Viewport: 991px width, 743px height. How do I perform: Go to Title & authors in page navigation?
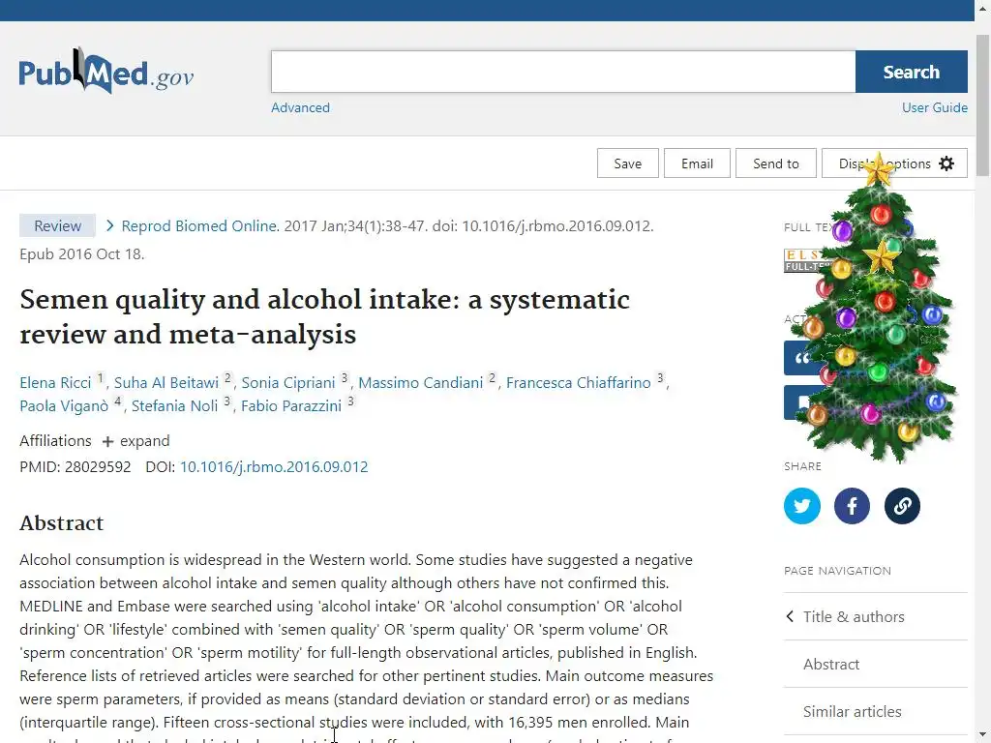[854, 616]
